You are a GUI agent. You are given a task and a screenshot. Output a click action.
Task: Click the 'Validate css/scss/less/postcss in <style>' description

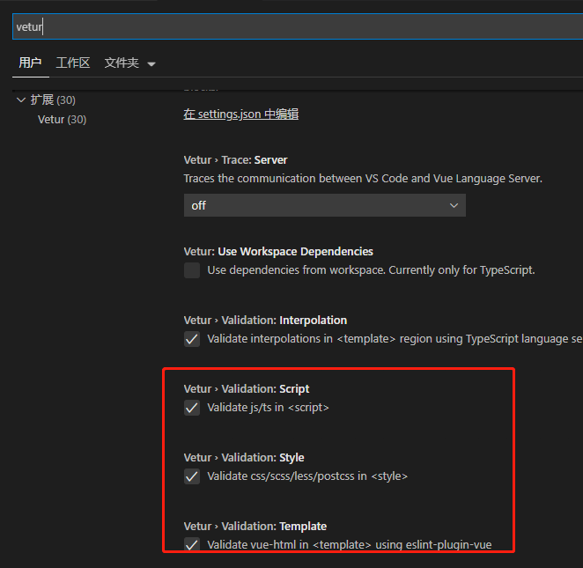click(307, 476)
